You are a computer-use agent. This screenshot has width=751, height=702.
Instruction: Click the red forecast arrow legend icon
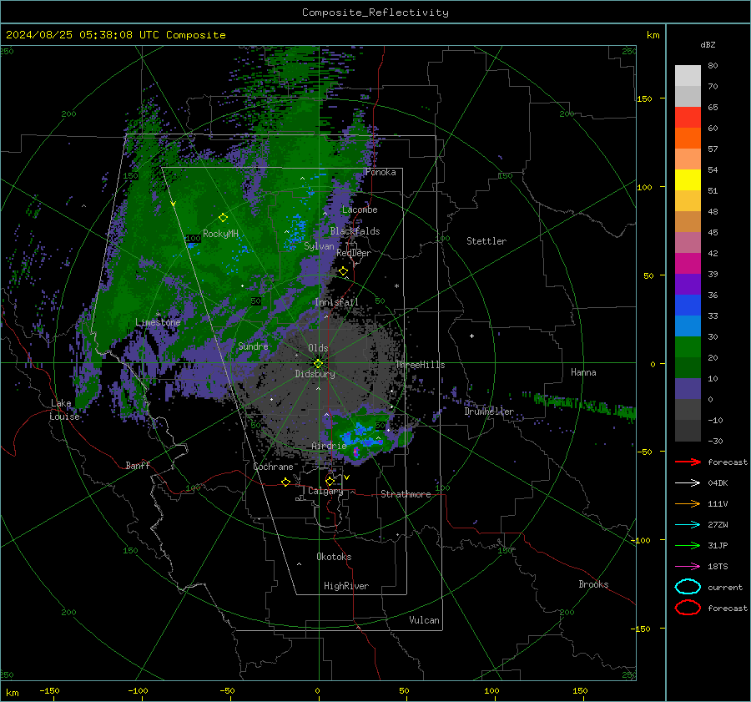tap(688, 462)
